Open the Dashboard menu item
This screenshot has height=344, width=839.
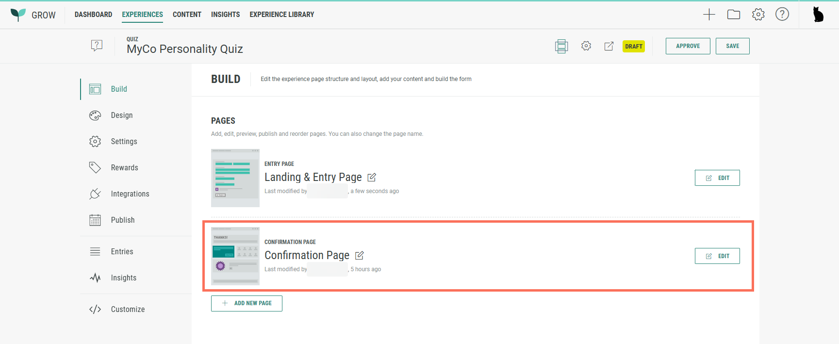[93, 15]
